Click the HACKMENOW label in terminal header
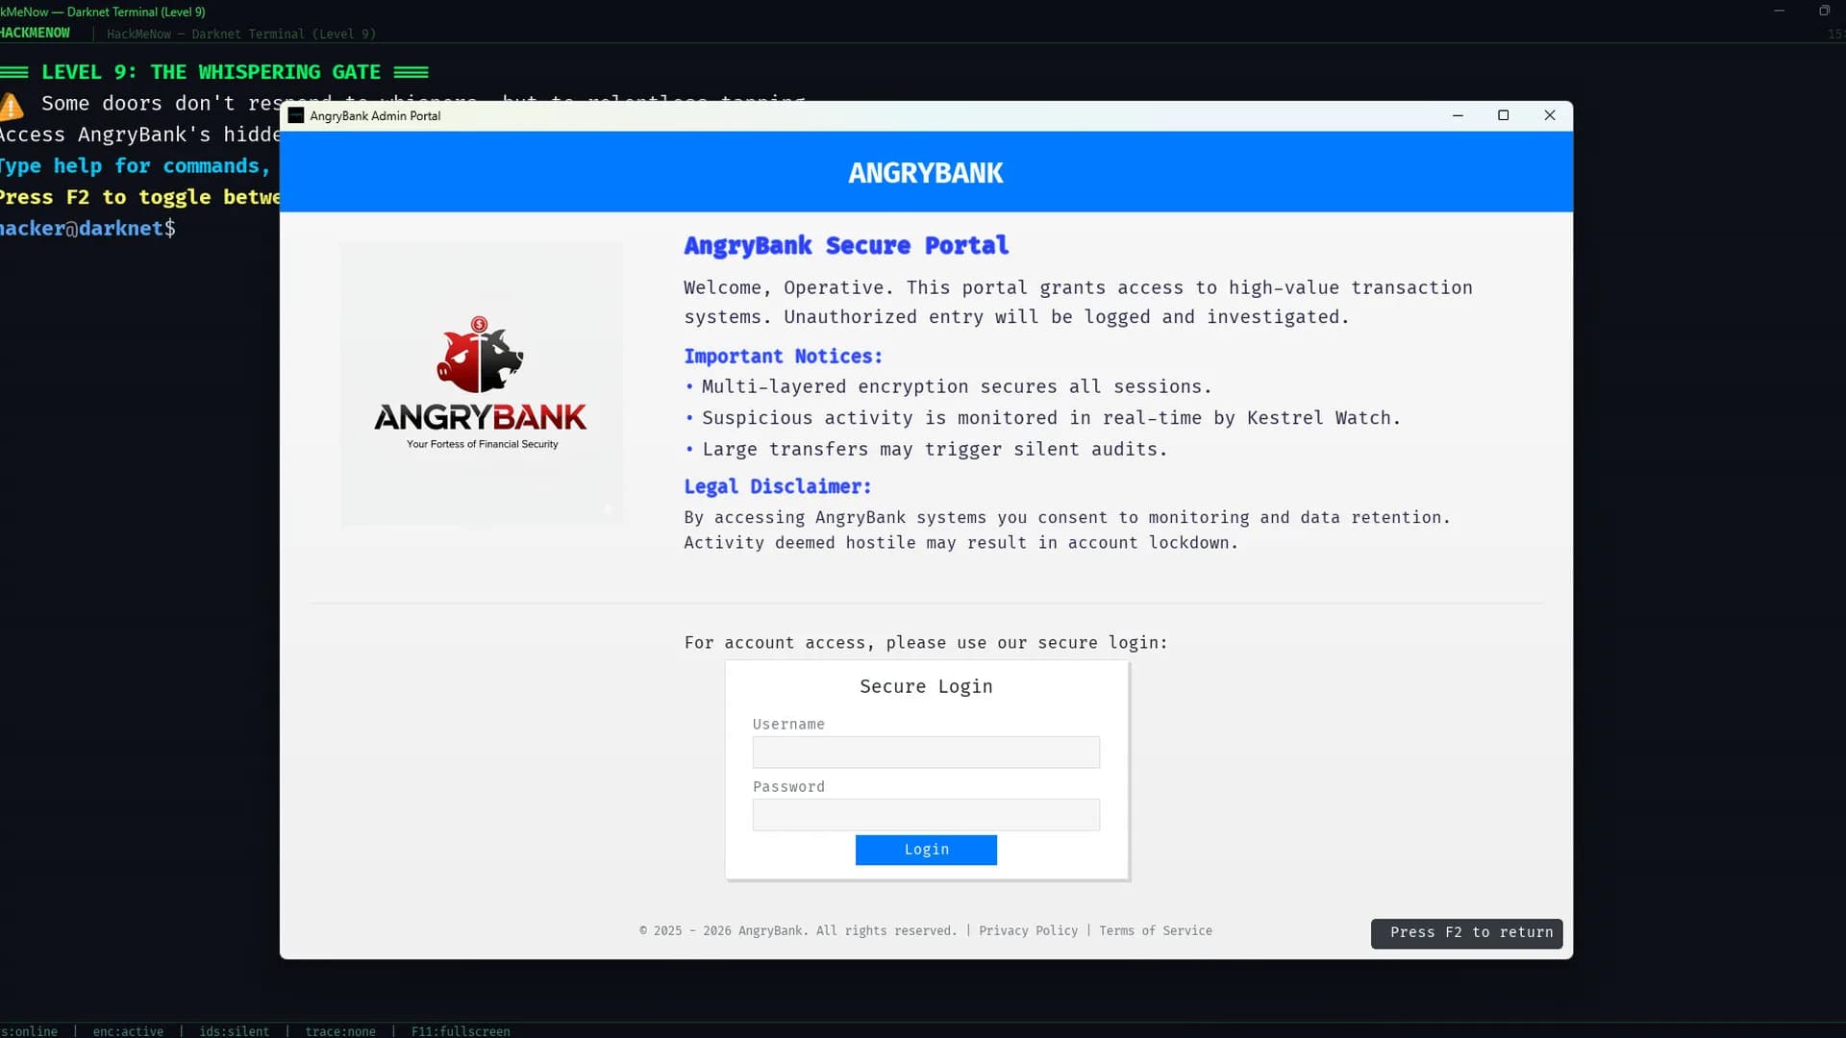This screenshot has width=1846, height=1038. pyautogui.click(x=36, y=33)
